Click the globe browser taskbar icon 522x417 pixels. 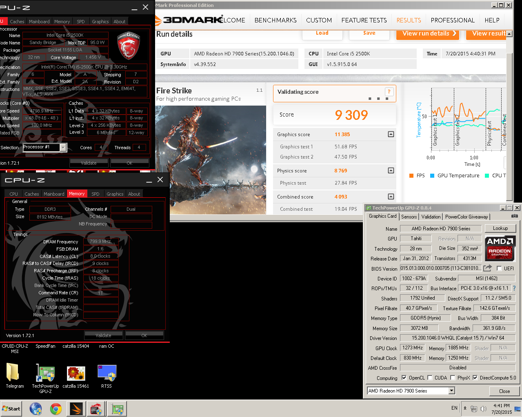point(36,409)
